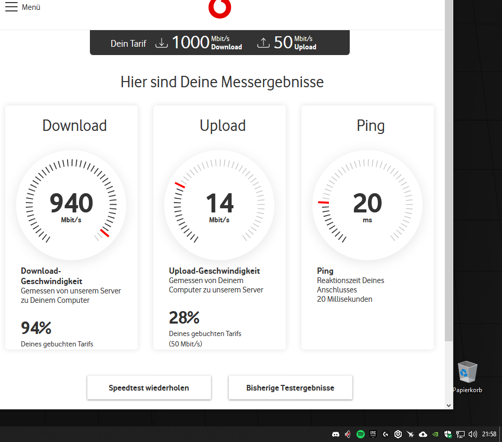Click the Download speed gauge showing 940
This screenshot has height=442, width=502.
pos(71,205)
